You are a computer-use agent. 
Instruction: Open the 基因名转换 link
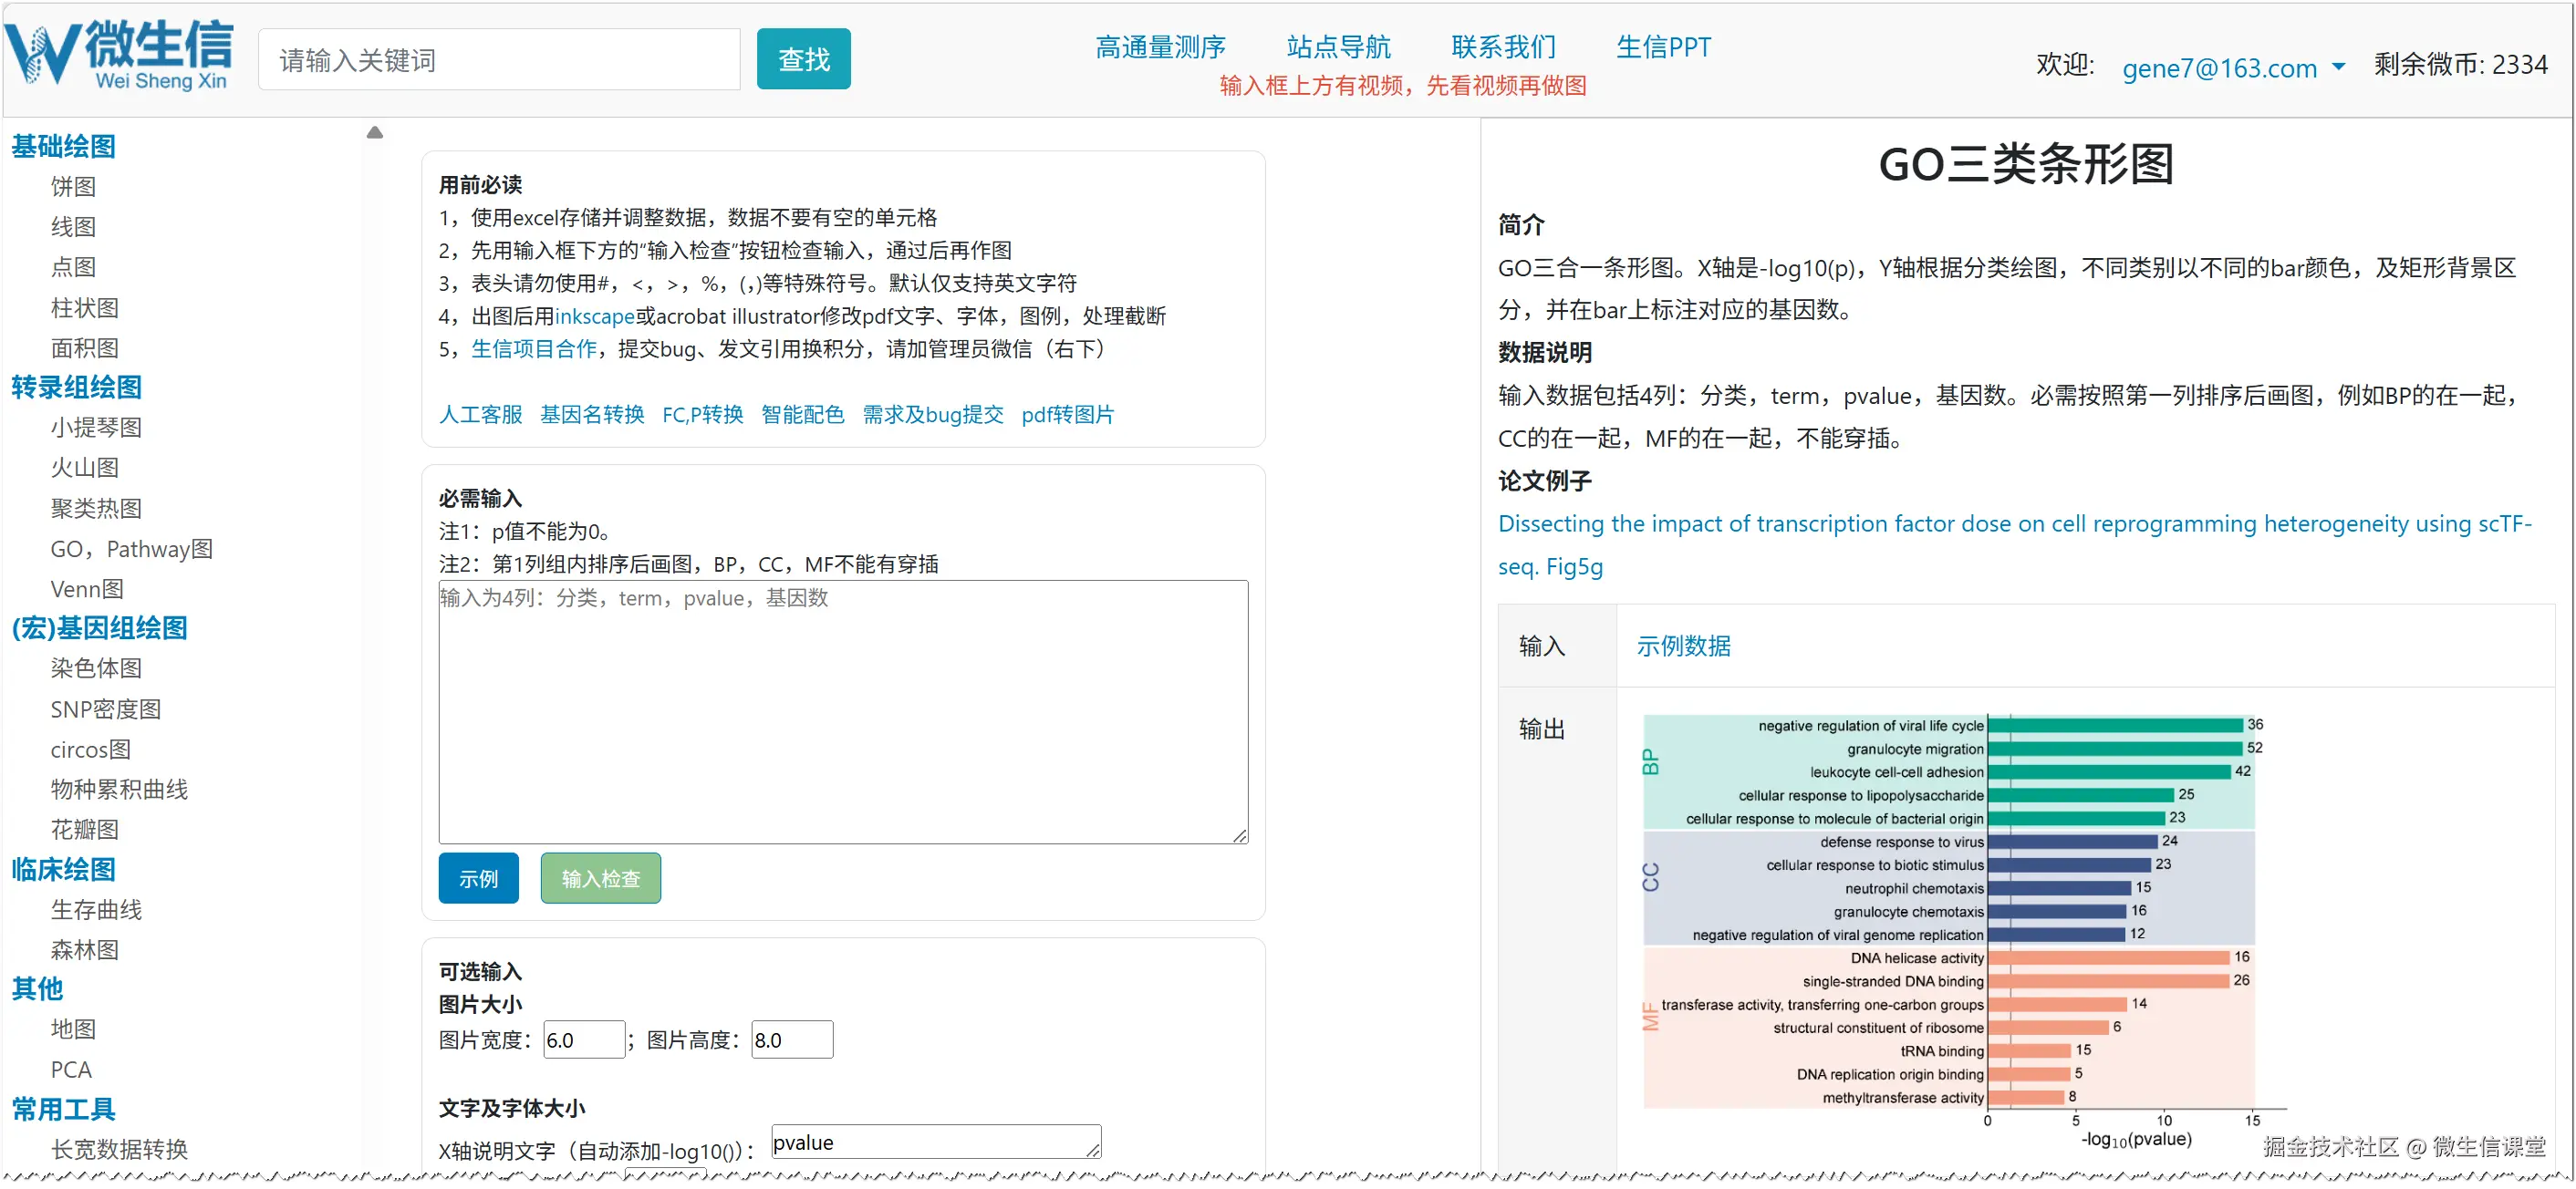tap(592, 415)
